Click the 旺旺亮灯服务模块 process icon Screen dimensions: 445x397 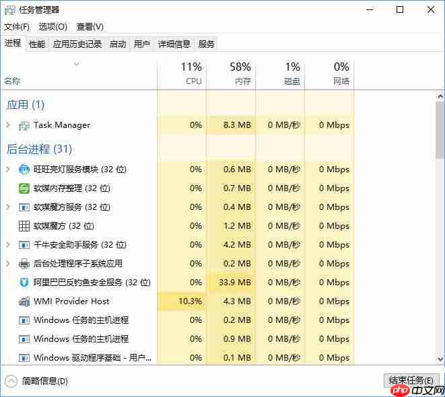click(24, 170)
